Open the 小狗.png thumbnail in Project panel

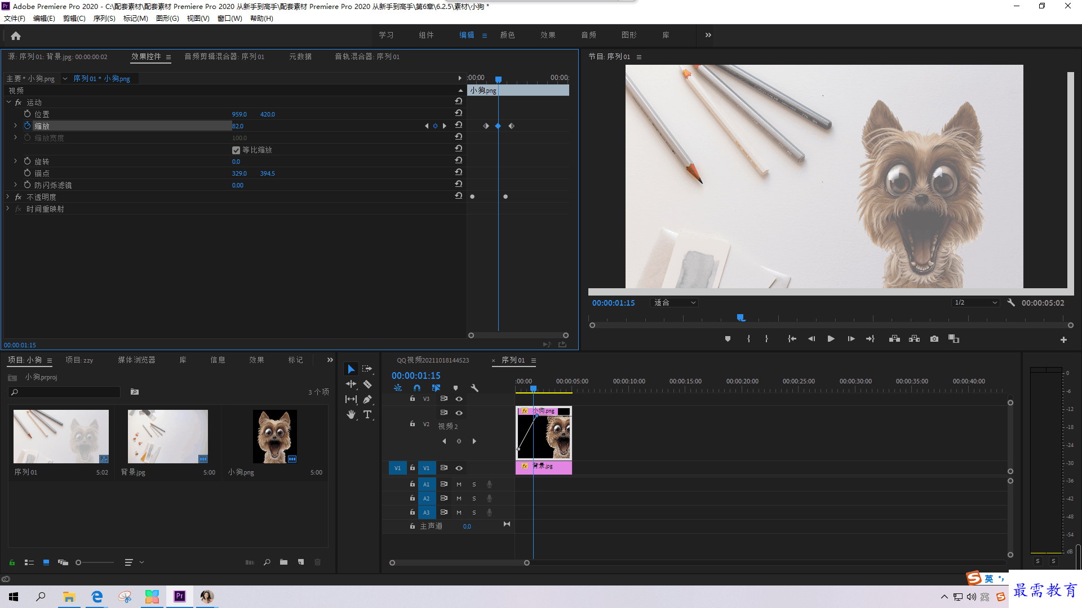[x=274, y=436]
